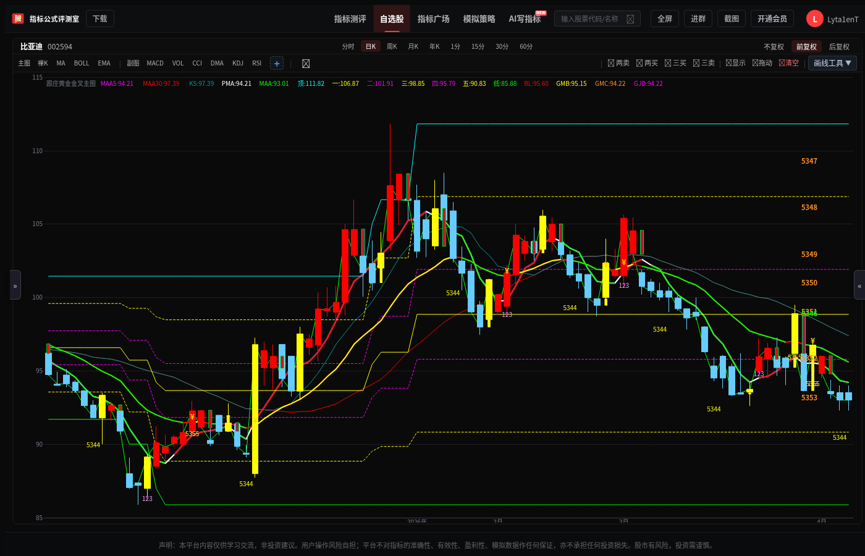The height and width of the screenshot is (556, 865).
Task: Click the stock code 002594
Action: [60, 47]
